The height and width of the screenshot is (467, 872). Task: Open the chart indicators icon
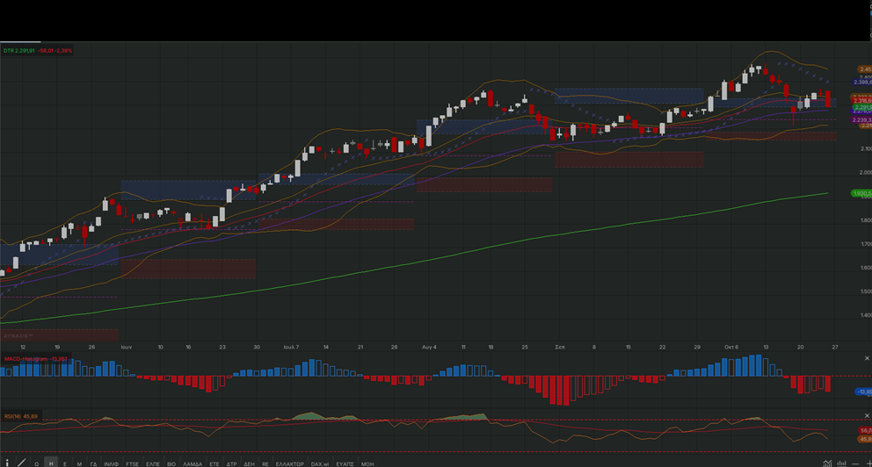pos(827,463)
